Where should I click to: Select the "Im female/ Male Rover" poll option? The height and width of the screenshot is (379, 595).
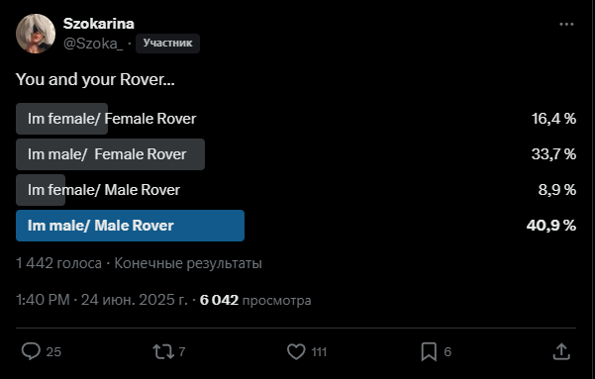point(296,190)
